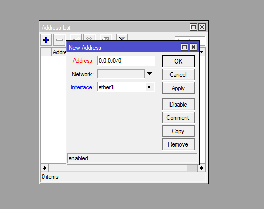Click the Address List title bar
The width and height of the screenshot is (264, 209).
(x=115, y=27)
